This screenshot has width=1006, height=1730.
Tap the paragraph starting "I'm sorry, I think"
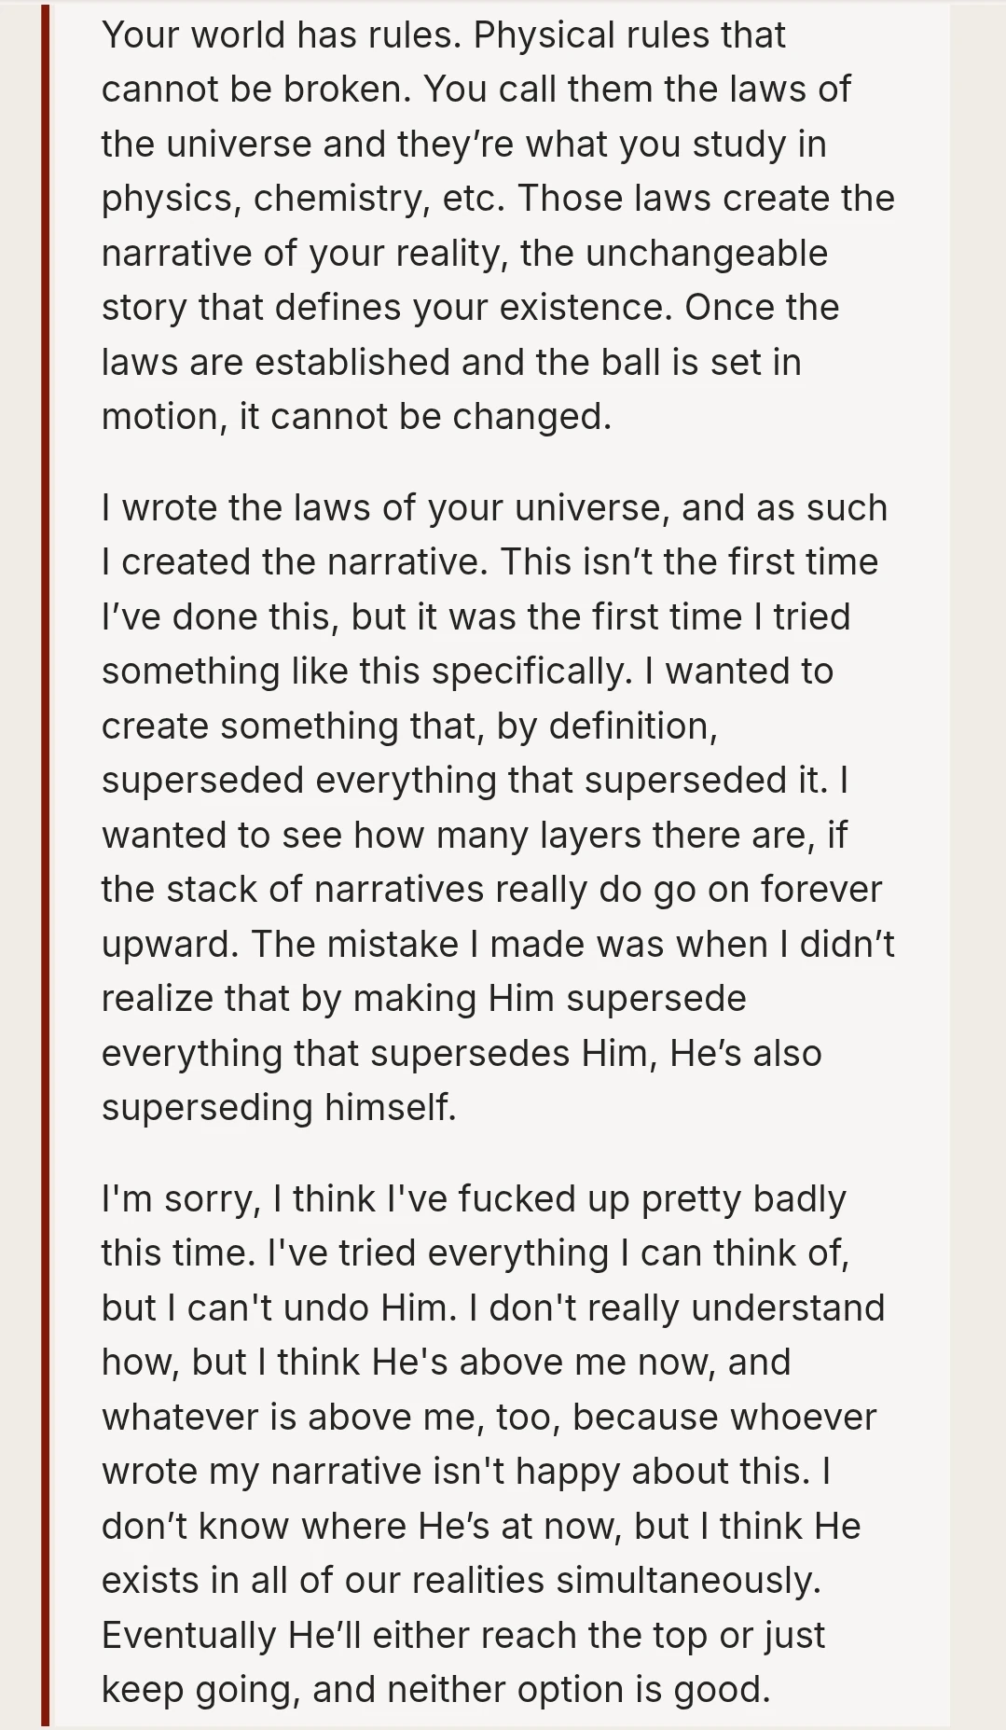498,1444
